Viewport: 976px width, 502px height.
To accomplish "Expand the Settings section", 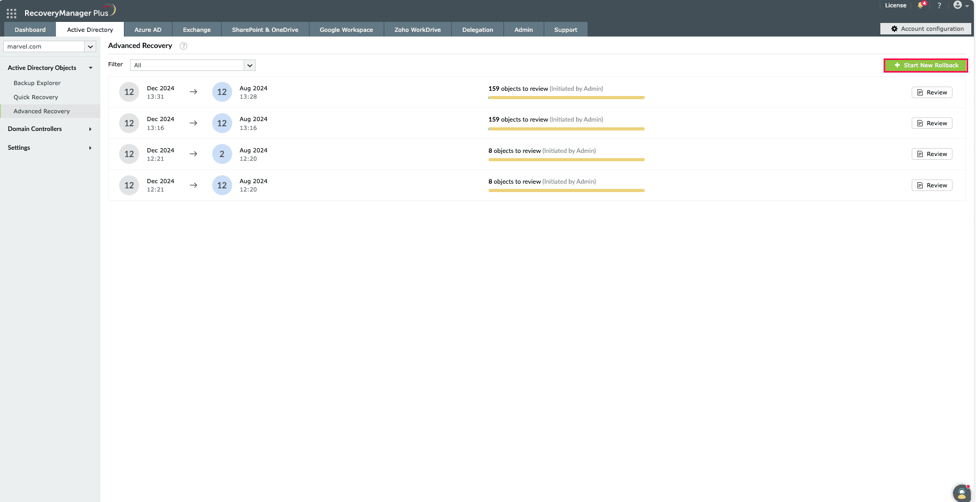I will 50,148.
